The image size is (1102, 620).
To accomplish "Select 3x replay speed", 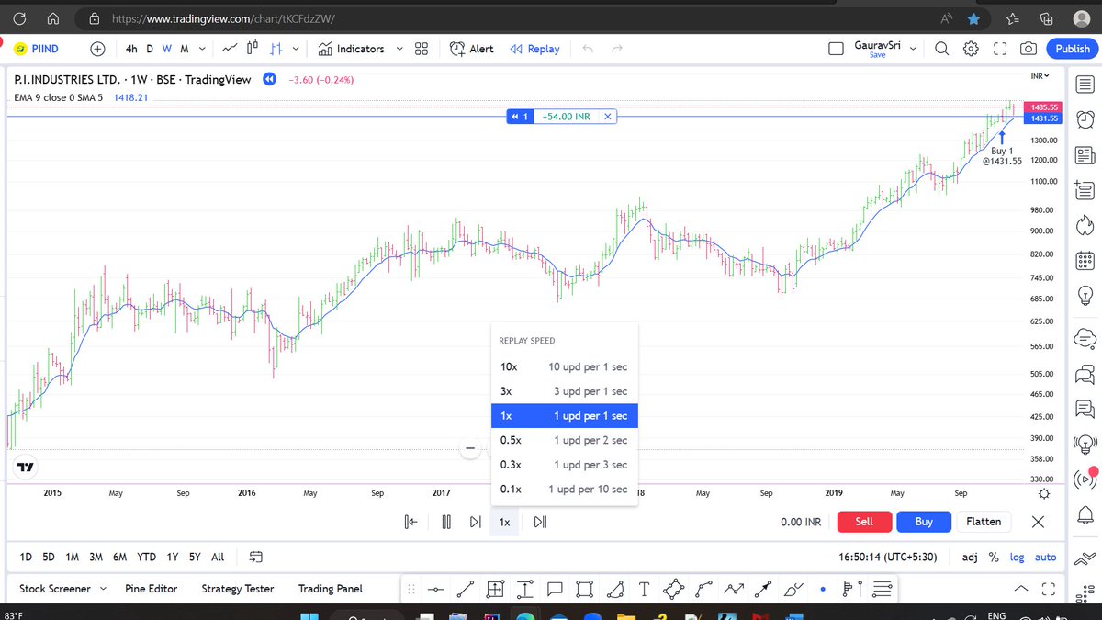I will coord(564,391).
